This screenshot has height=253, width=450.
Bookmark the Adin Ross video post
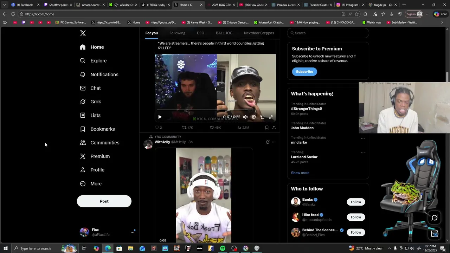[x=267, y=128]
